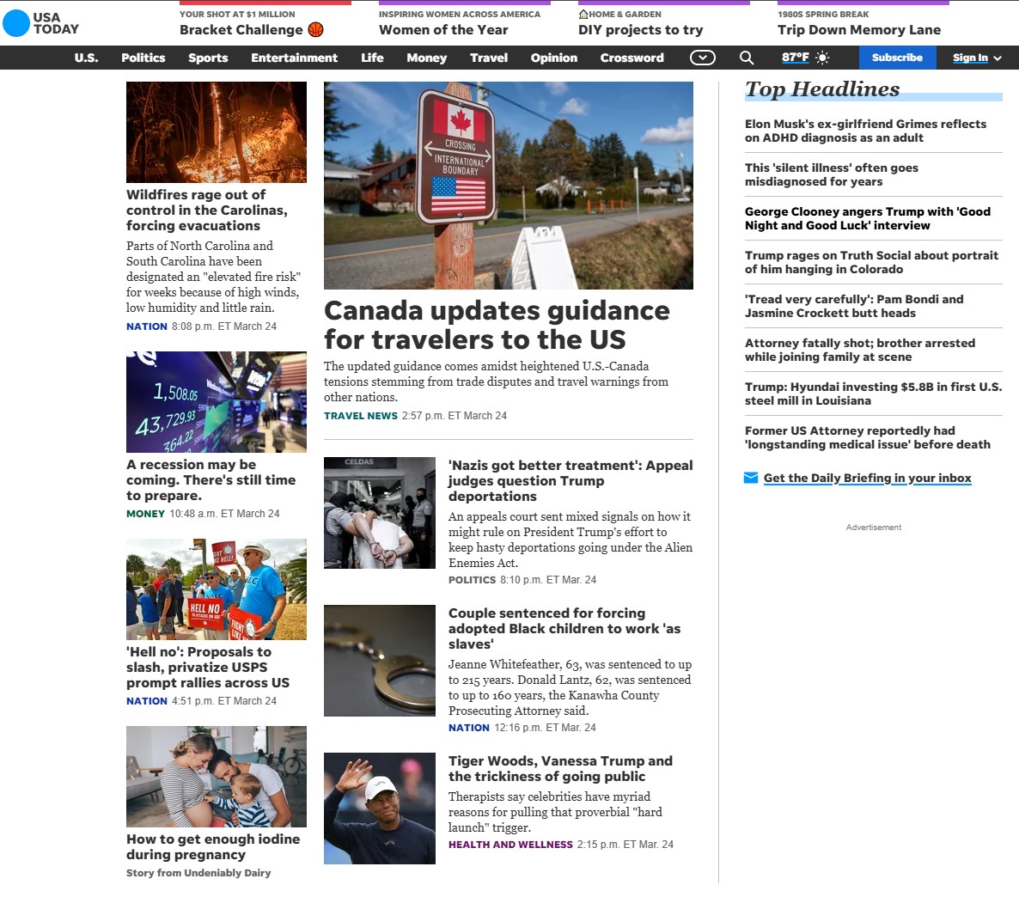
Task: Click the POLITICS category label
Action: pyautogui.click(x=472, y=580)
